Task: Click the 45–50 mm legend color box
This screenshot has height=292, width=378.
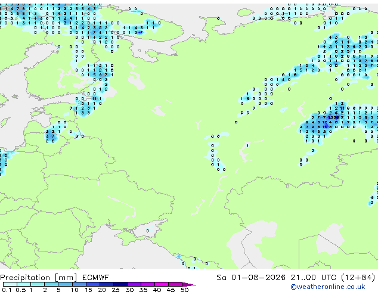Action: (x=175, y=284)
